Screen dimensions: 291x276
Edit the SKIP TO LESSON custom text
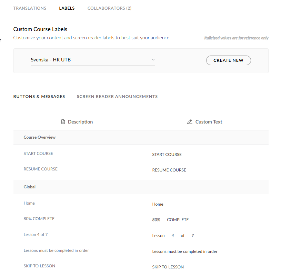[168, 267]
